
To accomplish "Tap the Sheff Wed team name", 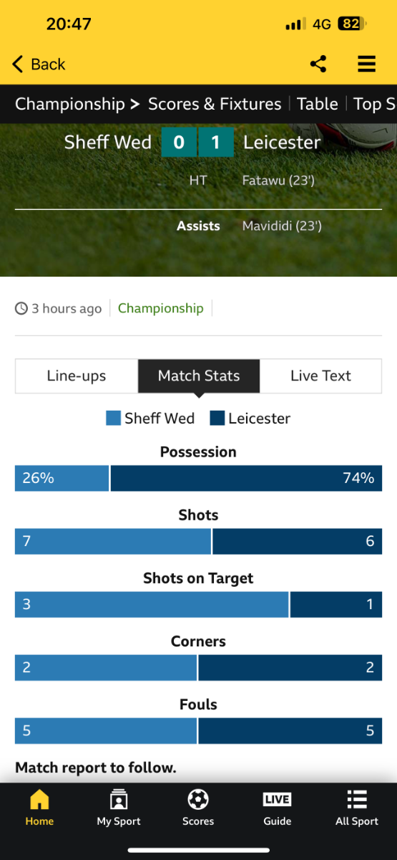I will pyautogui.click(x=108, y=142).
